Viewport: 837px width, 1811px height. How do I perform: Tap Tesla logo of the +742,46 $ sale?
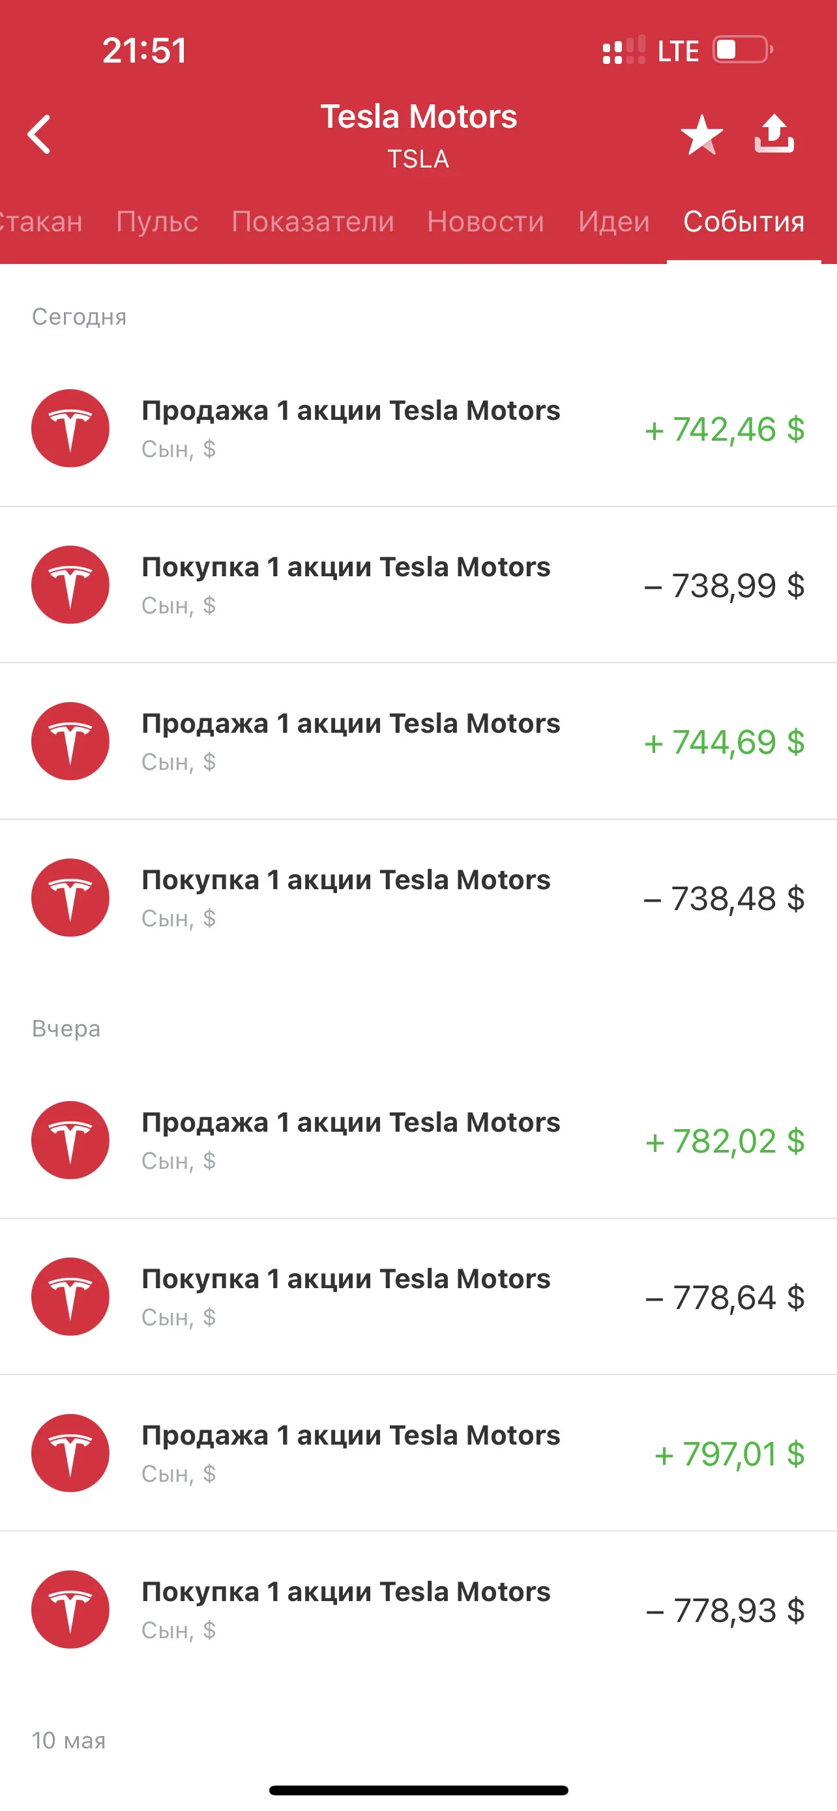tap(70, 428)
